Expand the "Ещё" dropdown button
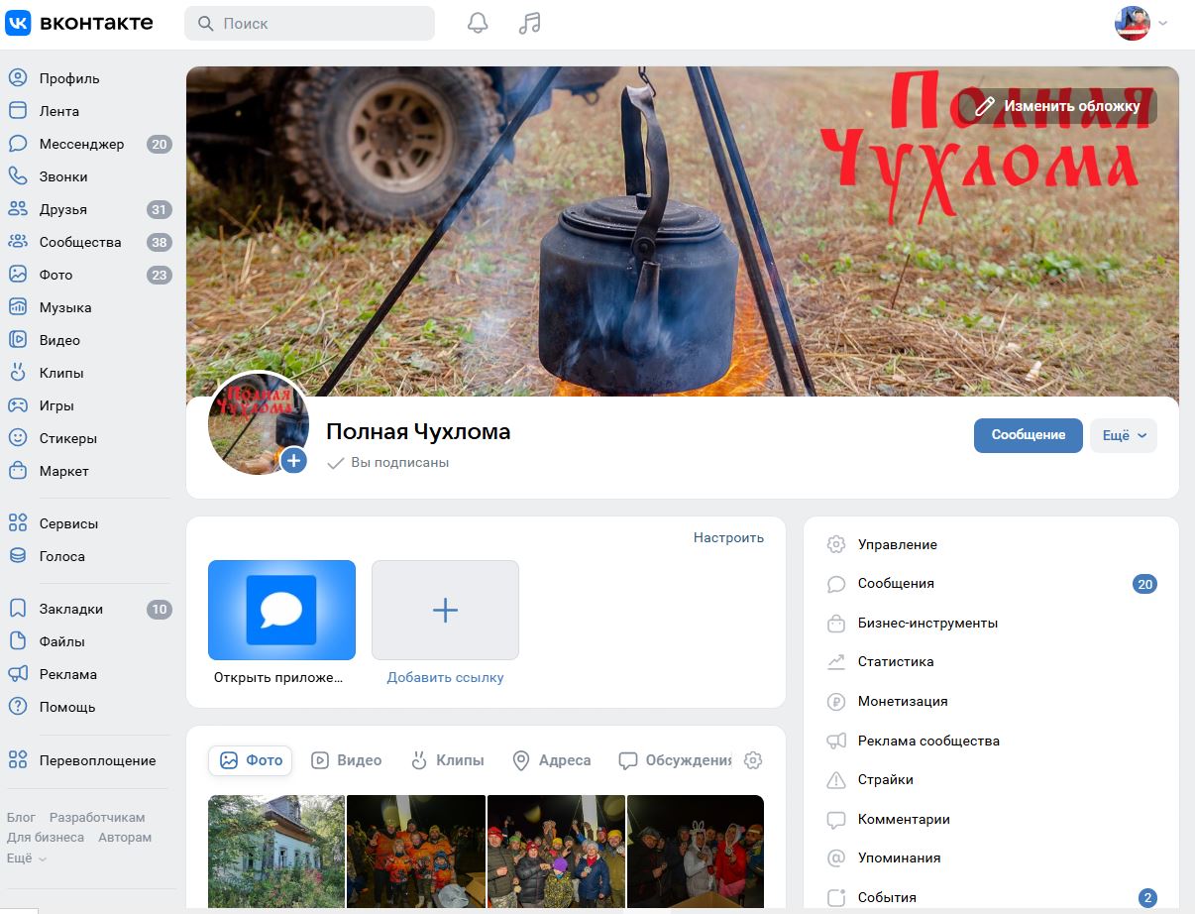 click(x=1124, y=435)
